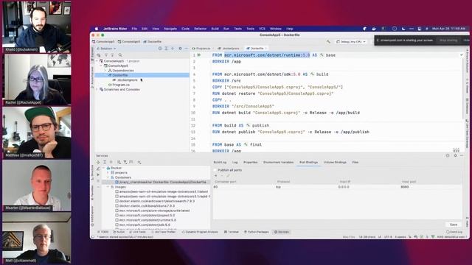Expand Scratches and Consoles node

coord(97,90)
